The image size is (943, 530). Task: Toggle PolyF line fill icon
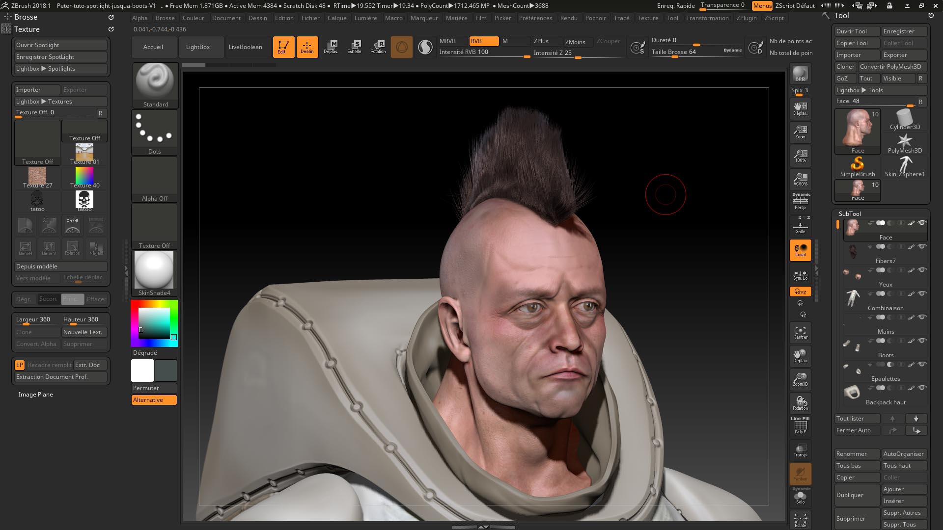800,426
